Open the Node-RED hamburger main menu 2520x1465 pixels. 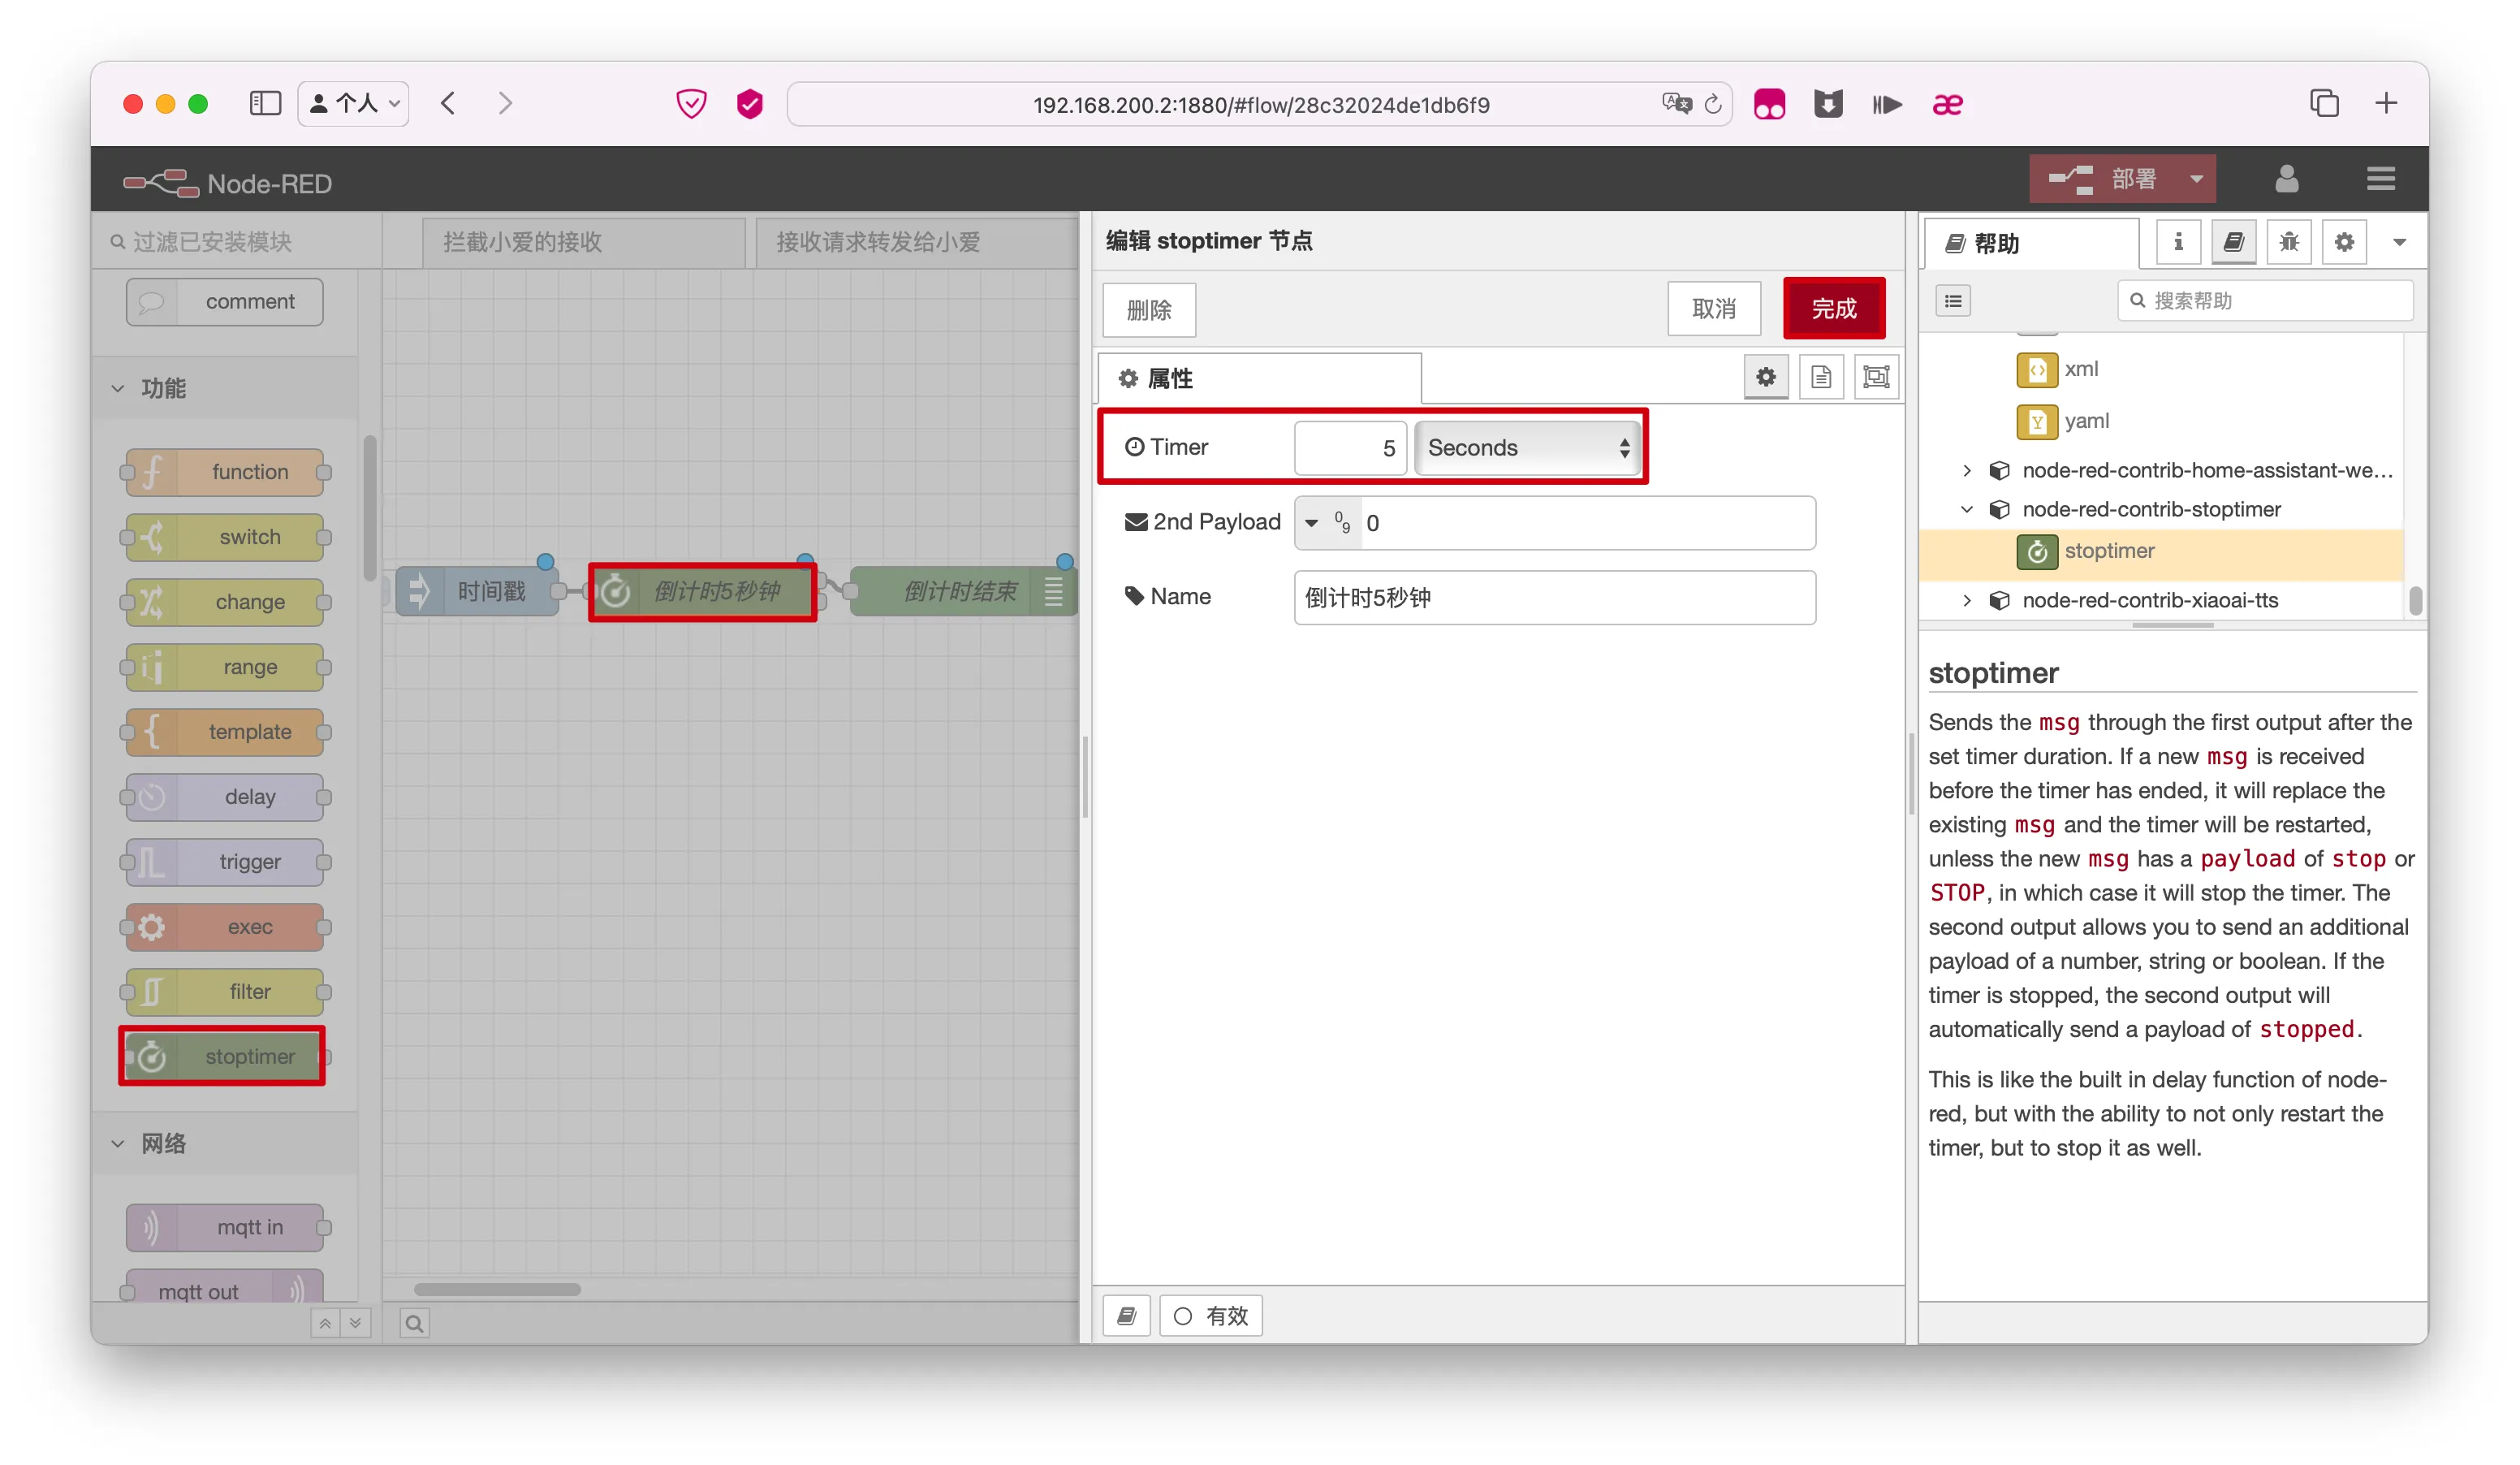point(2380,179)
